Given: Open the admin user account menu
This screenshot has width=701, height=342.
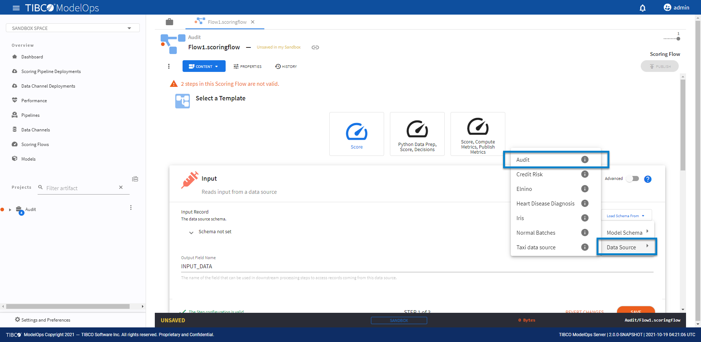Looking at the screenshot, I should pyautogui.click(x=676, y=8).
